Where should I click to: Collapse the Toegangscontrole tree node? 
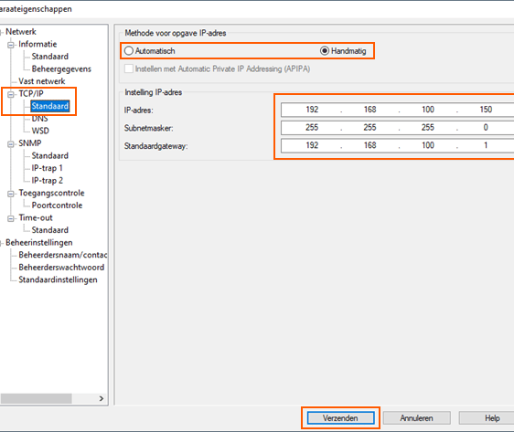11,194
